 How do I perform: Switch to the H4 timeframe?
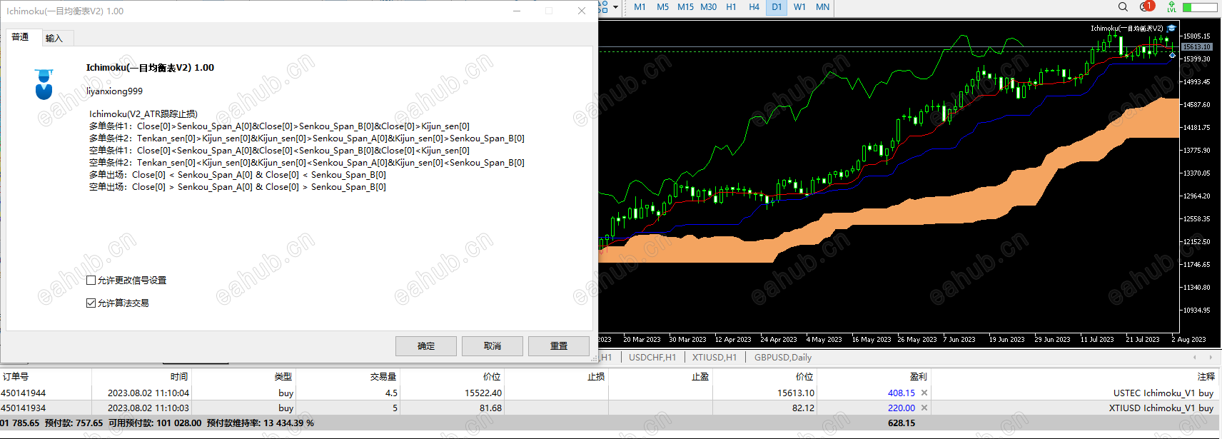754,7
